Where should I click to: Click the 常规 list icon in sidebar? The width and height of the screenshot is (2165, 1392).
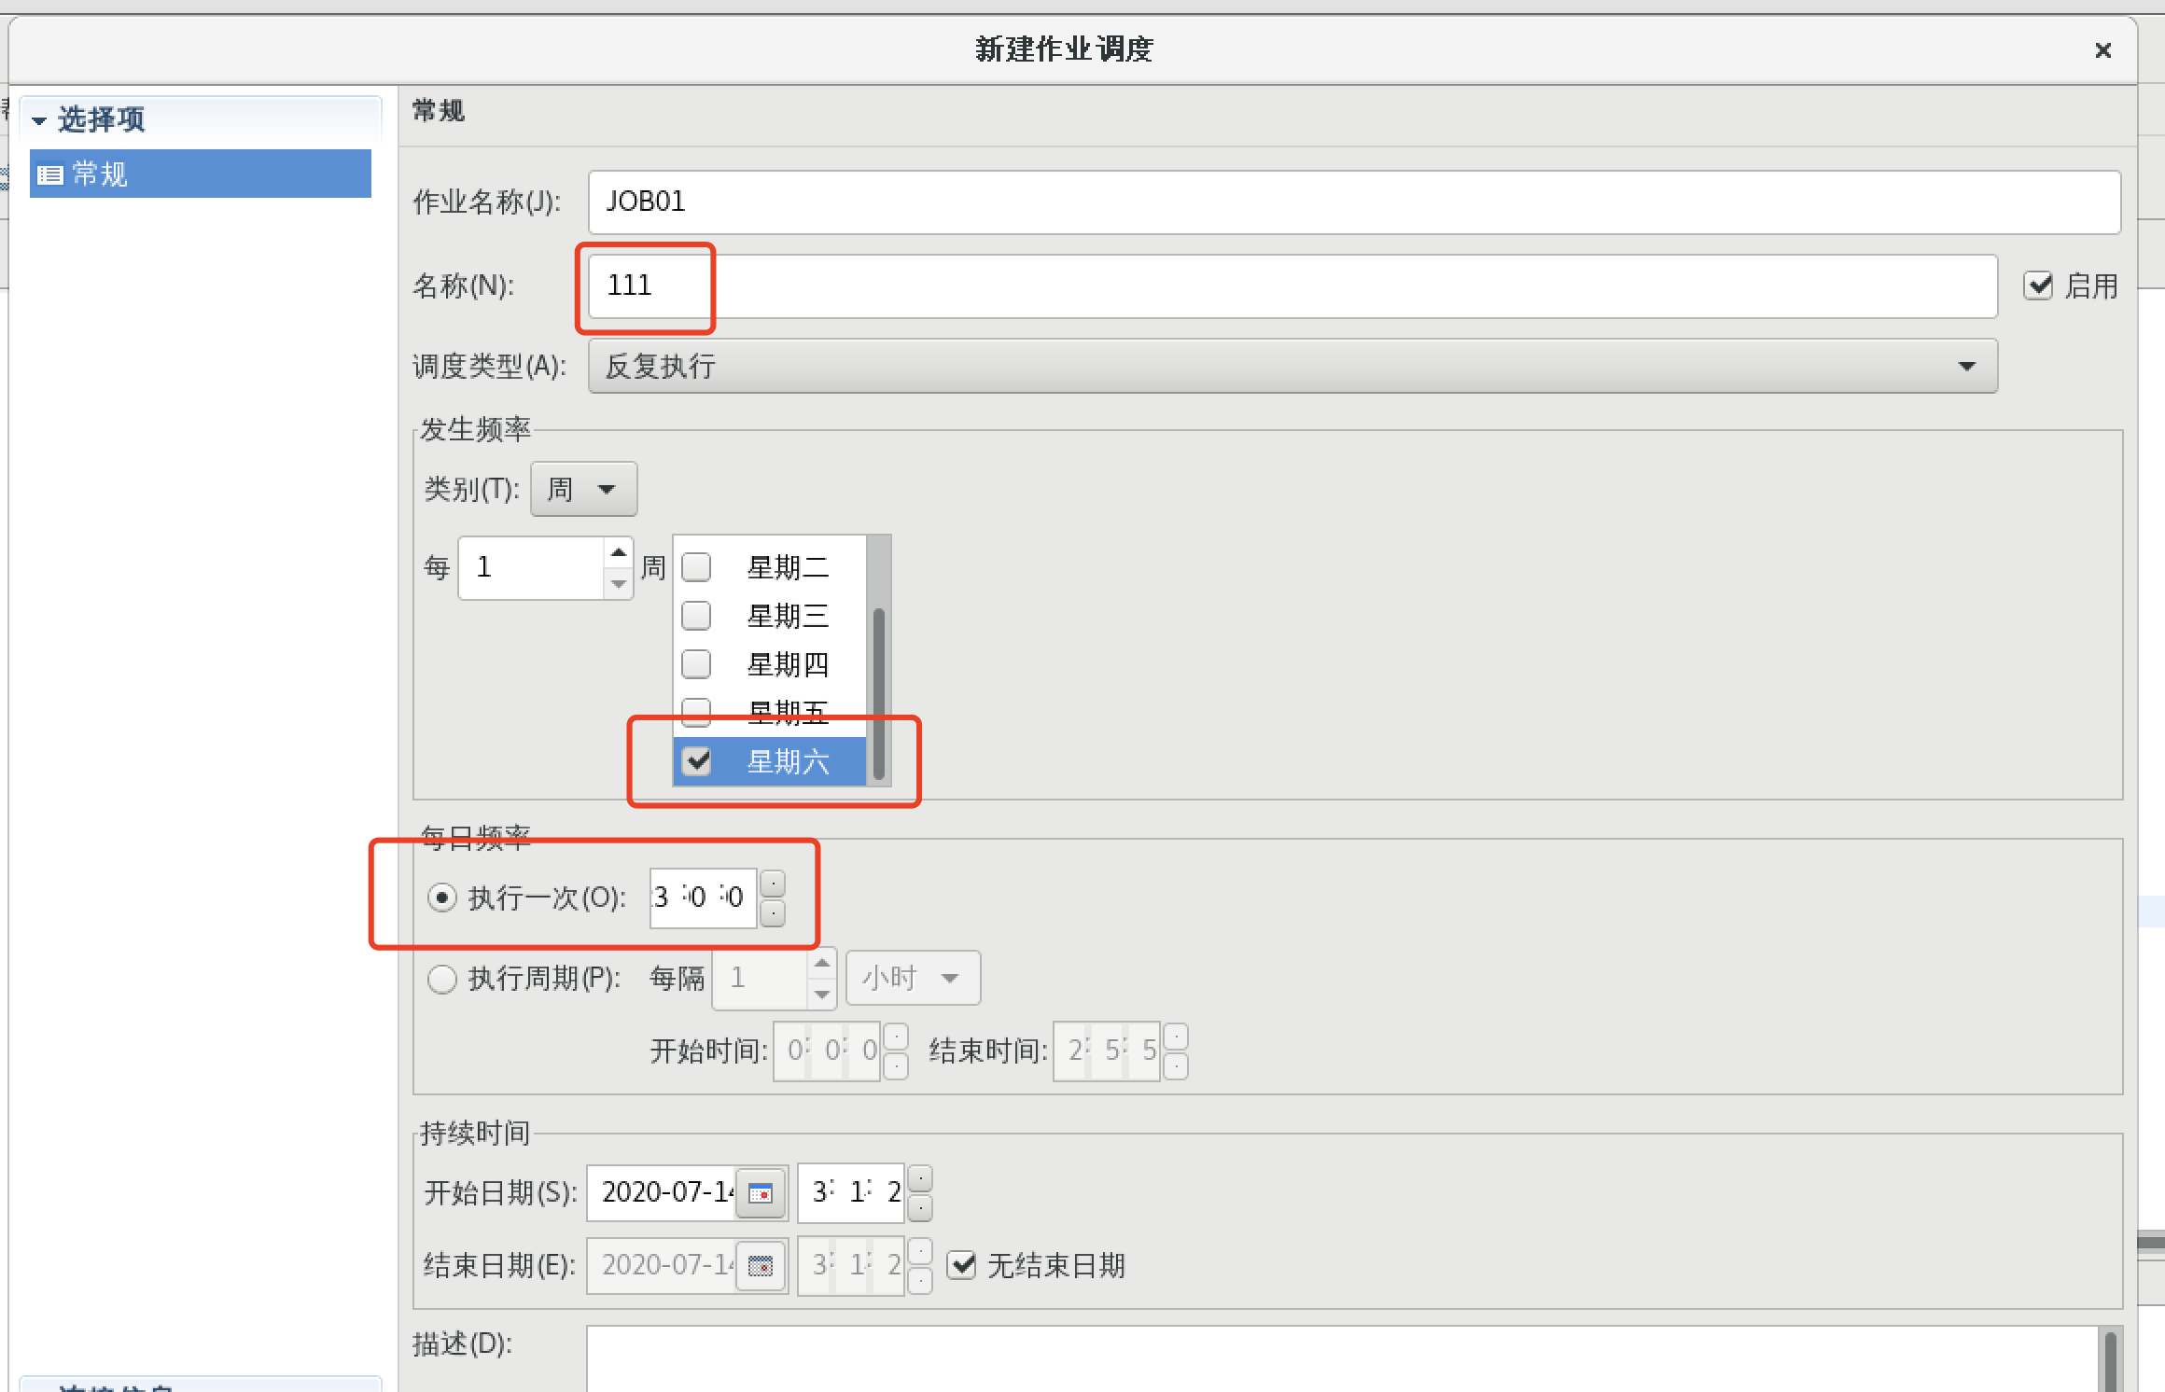coord(49,174)
